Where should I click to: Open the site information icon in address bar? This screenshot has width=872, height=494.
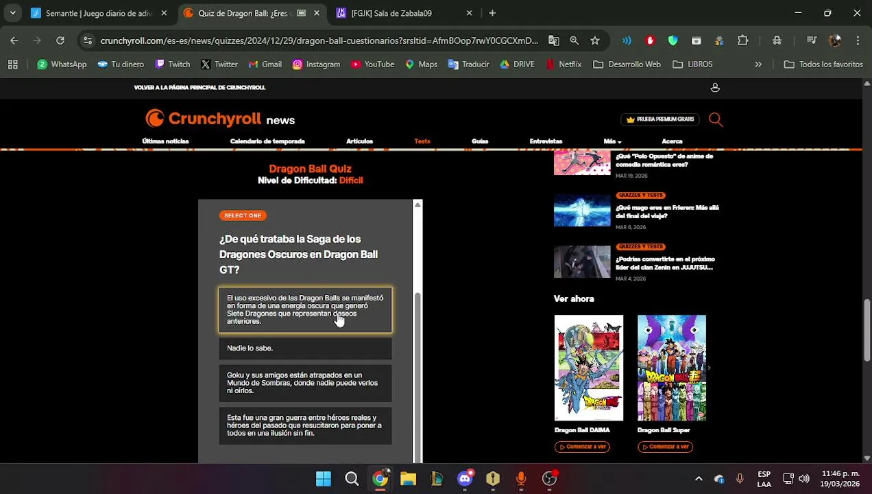pos(87,40)
